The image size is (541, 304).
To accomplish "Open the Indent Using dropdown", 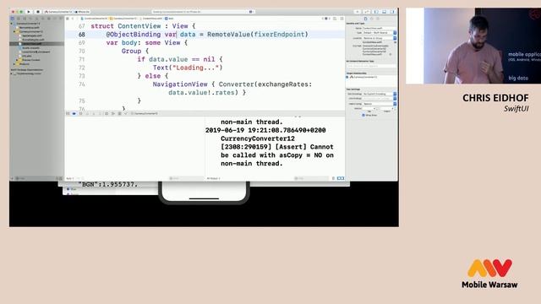I will (380, 104).
